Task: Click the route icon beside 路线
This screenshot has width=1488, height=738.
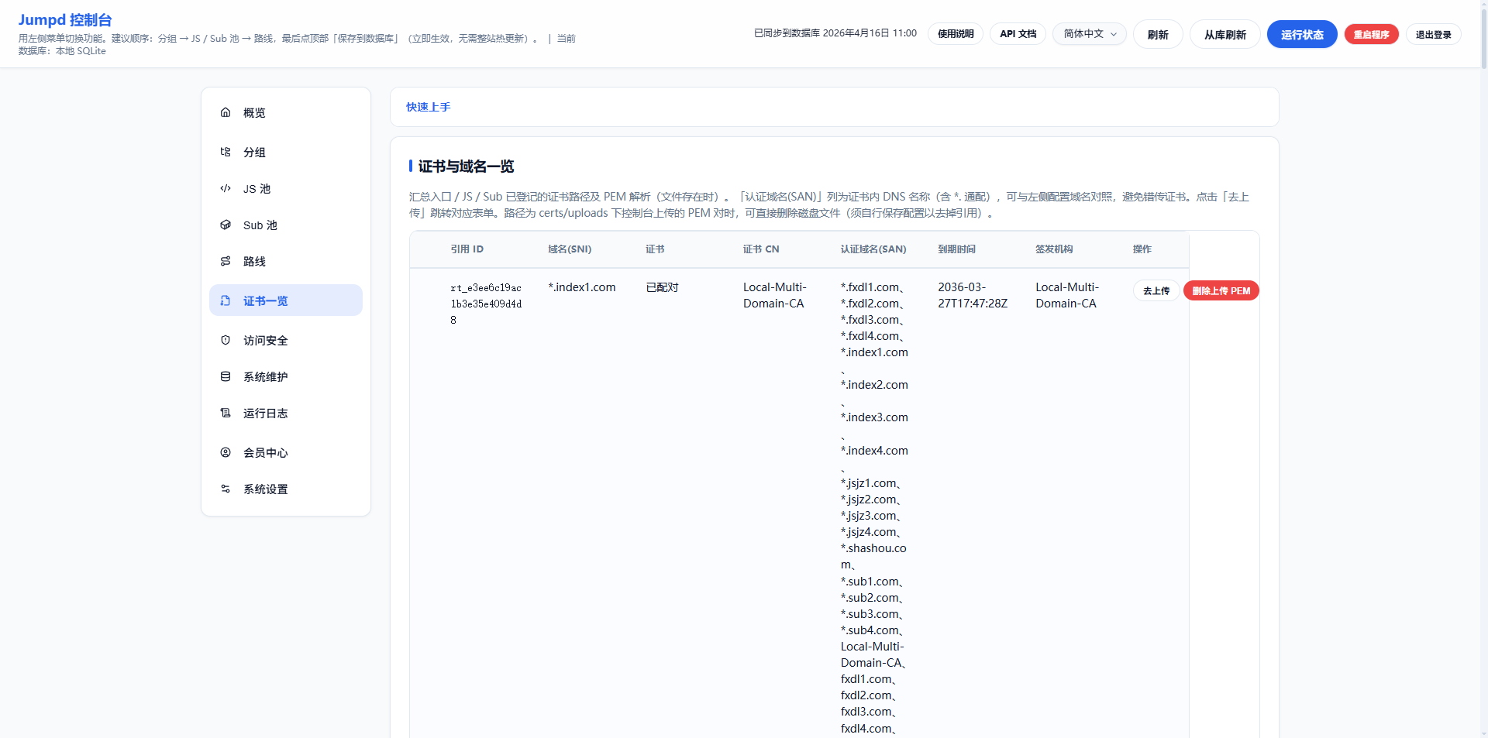Action: [226, 261]
